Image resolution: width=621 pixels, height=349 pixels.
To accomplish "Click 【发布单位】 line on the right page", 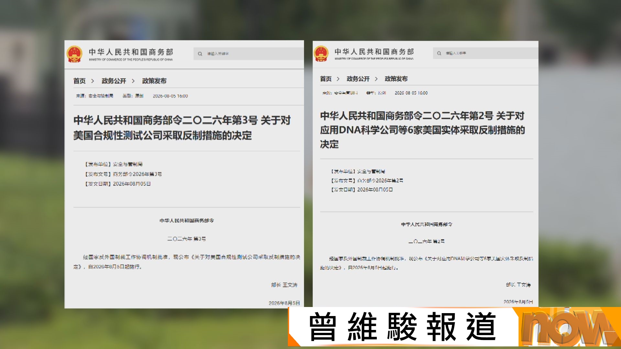I will (x=358, y=171).
